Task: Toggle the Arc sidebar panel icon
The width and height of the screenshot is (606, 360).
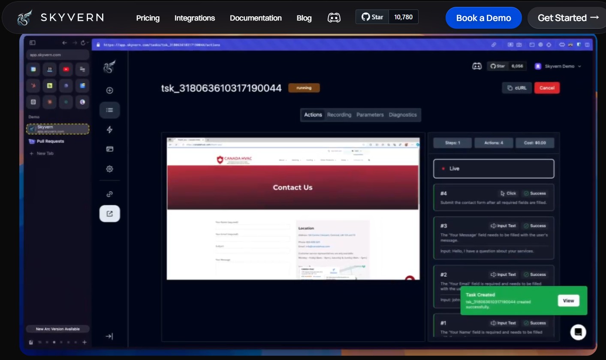Action: (x=32, y=43)
